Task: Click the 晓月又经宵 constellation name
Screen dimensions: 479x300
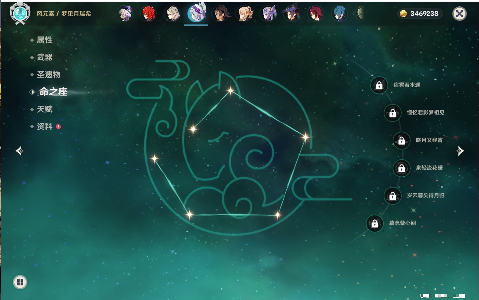Action: 429,140
